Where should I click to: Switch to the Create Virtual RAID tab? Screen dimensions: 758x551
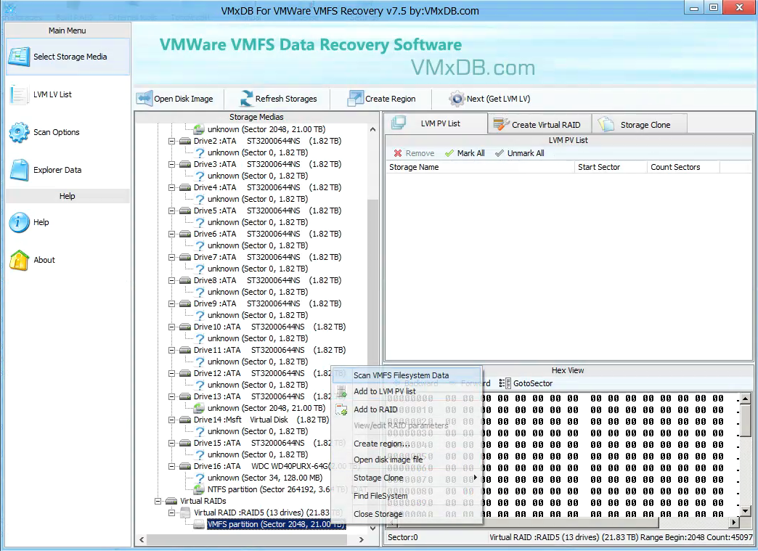[539, 124]
